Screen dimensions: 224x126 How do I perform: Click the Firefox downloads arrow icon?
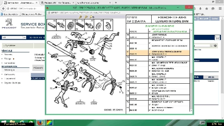click(x=200, y=9)
